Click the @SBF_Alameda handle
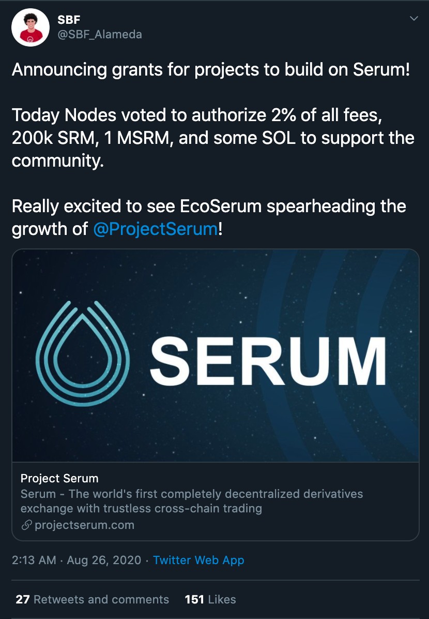429x619 pixels. 99,34
